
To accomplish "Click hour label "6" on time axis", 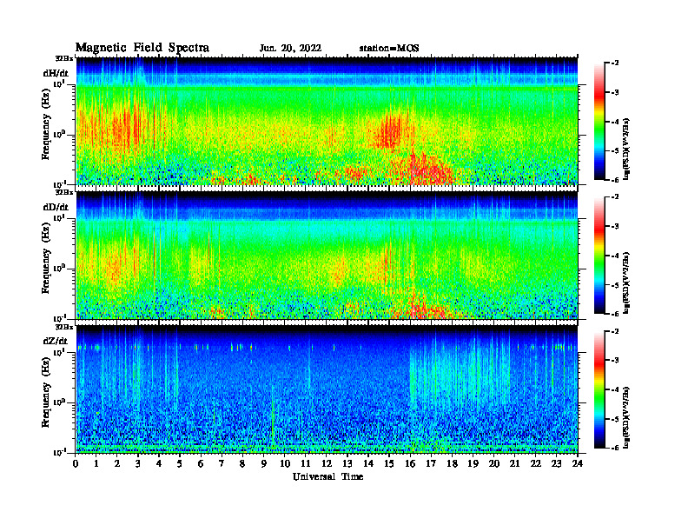I will coord(201,463).
